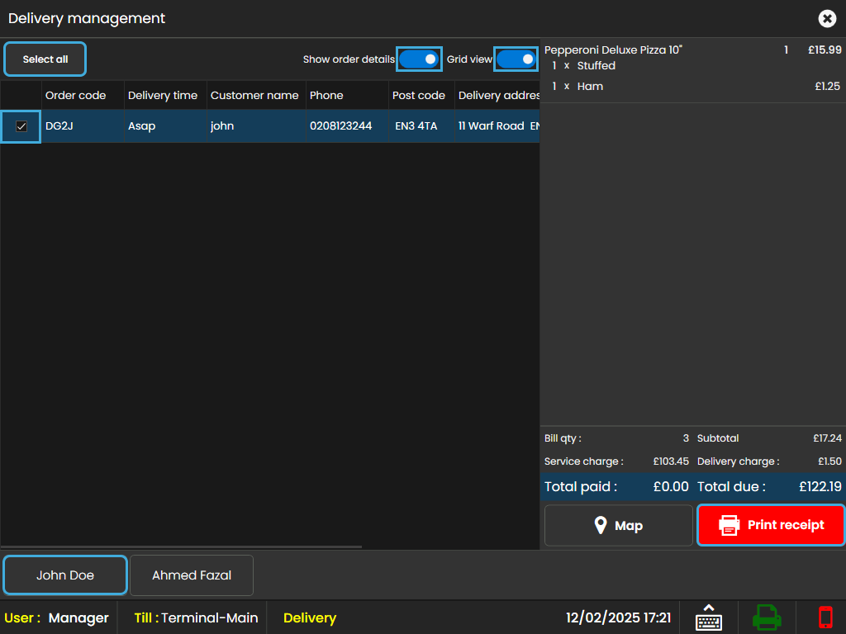Click the red mobile phone icon

coord(825,617)
